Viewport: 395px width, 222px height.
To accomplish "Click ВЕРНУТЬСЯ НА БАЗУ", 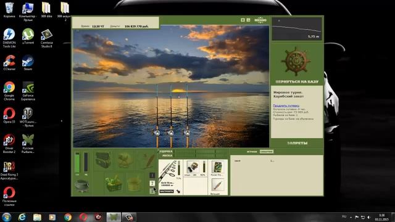I will coord(297,81).
